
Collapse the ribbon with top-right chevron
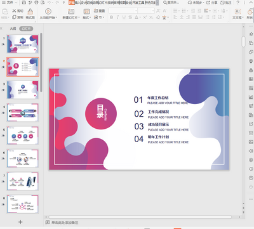(x=250, y=3)
